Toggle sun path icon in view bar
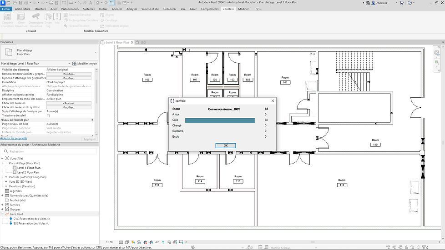Screen dimensions: 445x250 click(133, 242)
